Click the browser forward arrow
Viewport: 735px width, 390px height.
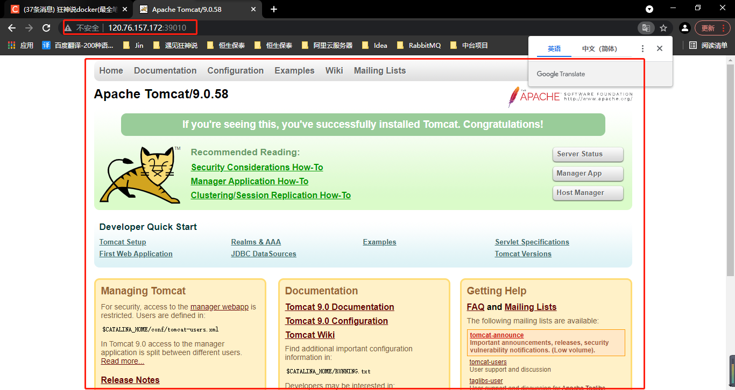coord(29,28)
